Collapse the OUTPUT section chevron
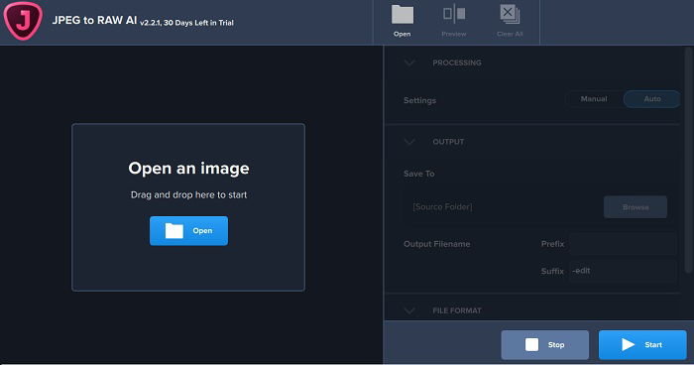 [409, 142]
